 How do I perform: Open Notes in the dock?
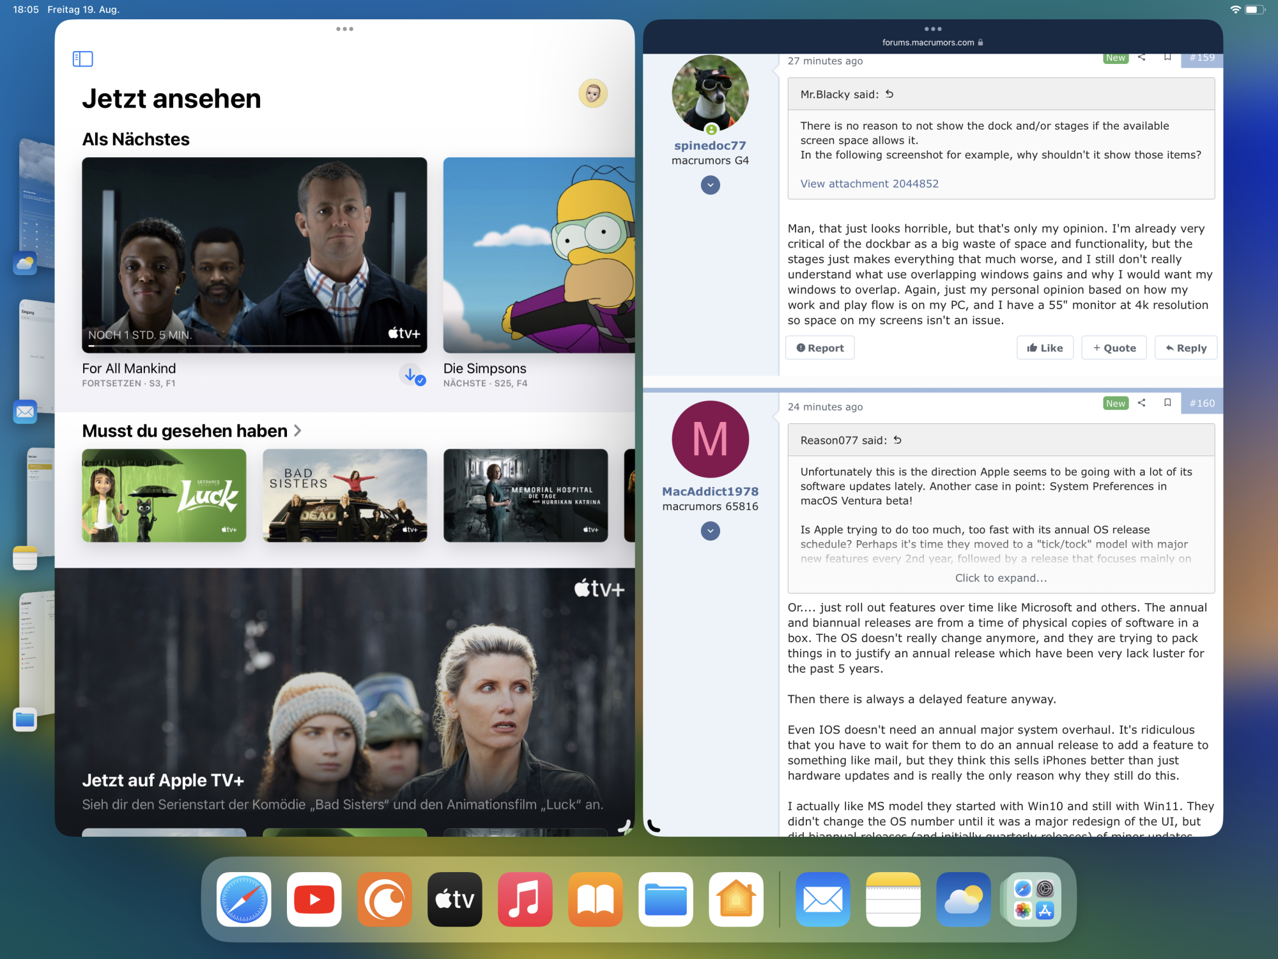coord(893,899)
